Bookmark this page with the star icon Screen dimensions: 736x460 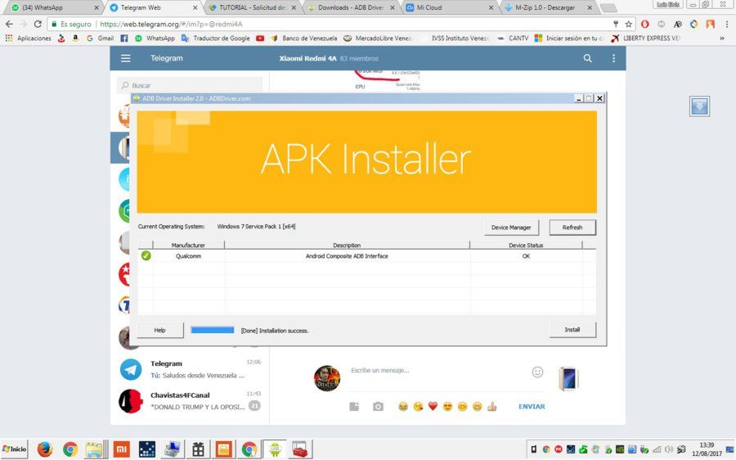(628, 24)
